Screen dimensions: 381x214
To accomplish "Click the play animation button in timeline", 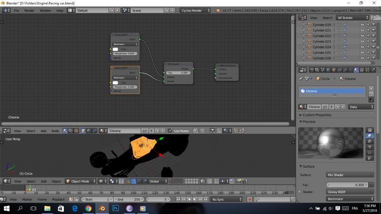I will [194, 199].
